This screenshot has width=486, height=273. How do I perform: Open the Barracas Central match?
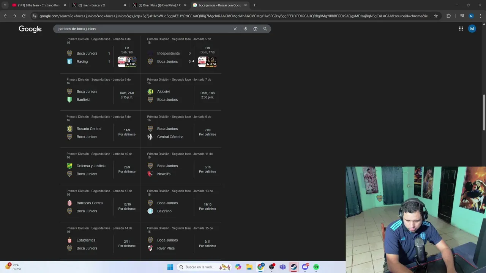coord(100,204)
